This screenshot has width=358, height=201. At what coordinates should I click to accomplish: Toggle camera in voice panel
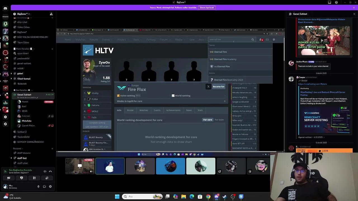[9, 178]
